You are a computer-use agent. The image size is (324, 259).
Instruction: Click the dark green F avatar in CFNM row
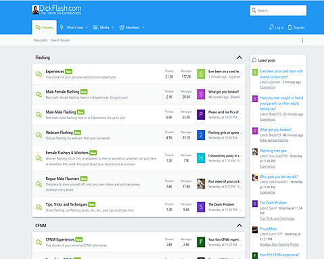point(201,242)
